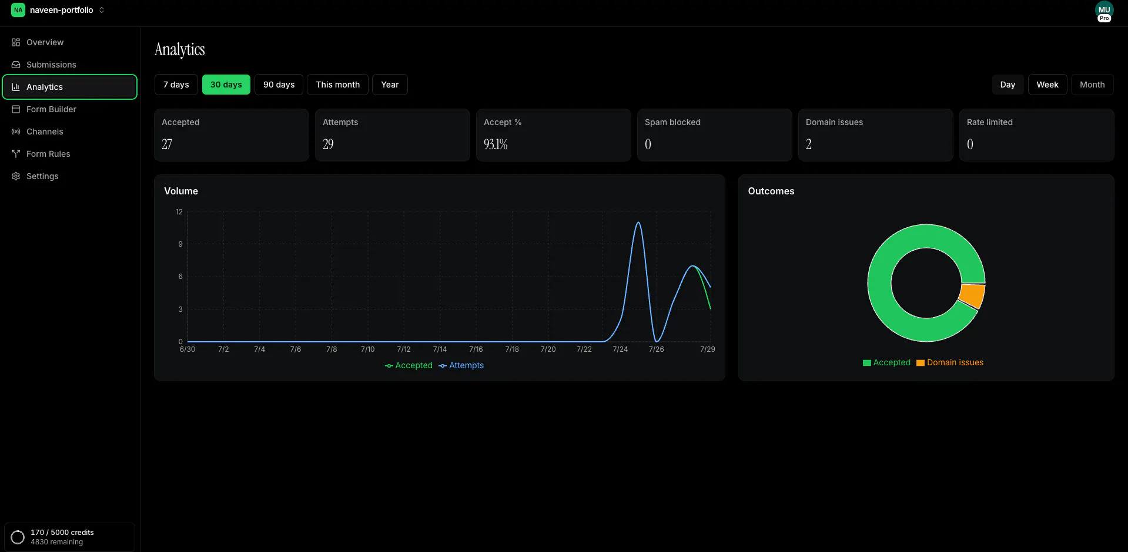Screen dimensions: 1128x552
Task: Click the Analytics page heading
Action: (x=180, y=49)
